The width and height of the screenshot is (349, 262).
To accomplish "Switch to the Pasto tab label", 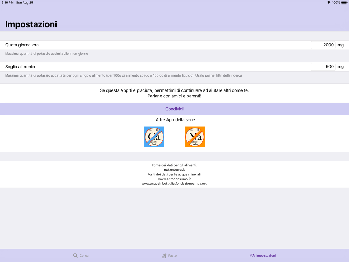I will pos(172,256).
